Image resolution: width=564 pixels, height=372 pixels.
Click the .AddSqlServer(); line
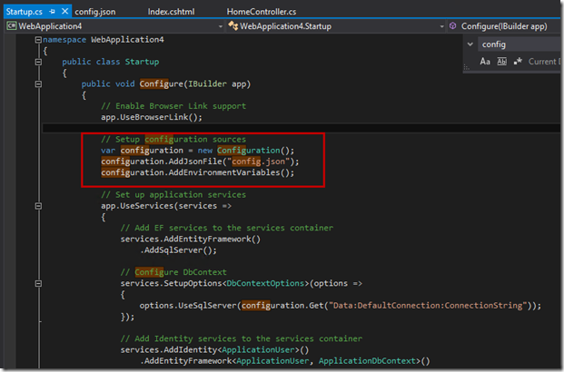pos(178,250)
